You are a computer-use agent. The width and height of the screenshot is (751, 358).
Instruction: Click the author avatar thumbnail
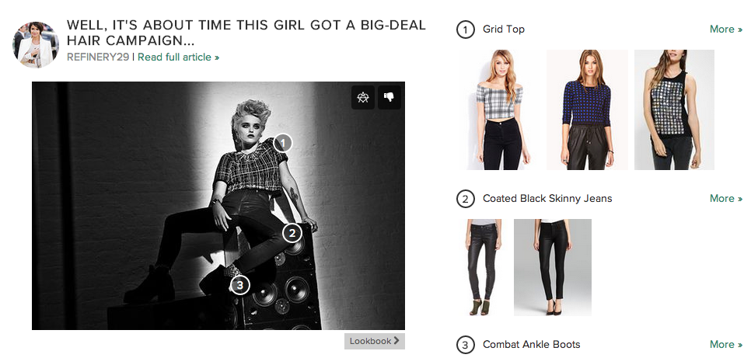pyautogui.click(x=36, y=44)
